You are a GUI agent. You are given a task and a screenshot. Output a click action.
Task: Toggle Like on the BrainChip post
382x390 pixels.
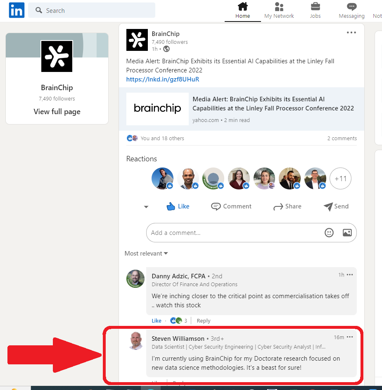178,206
